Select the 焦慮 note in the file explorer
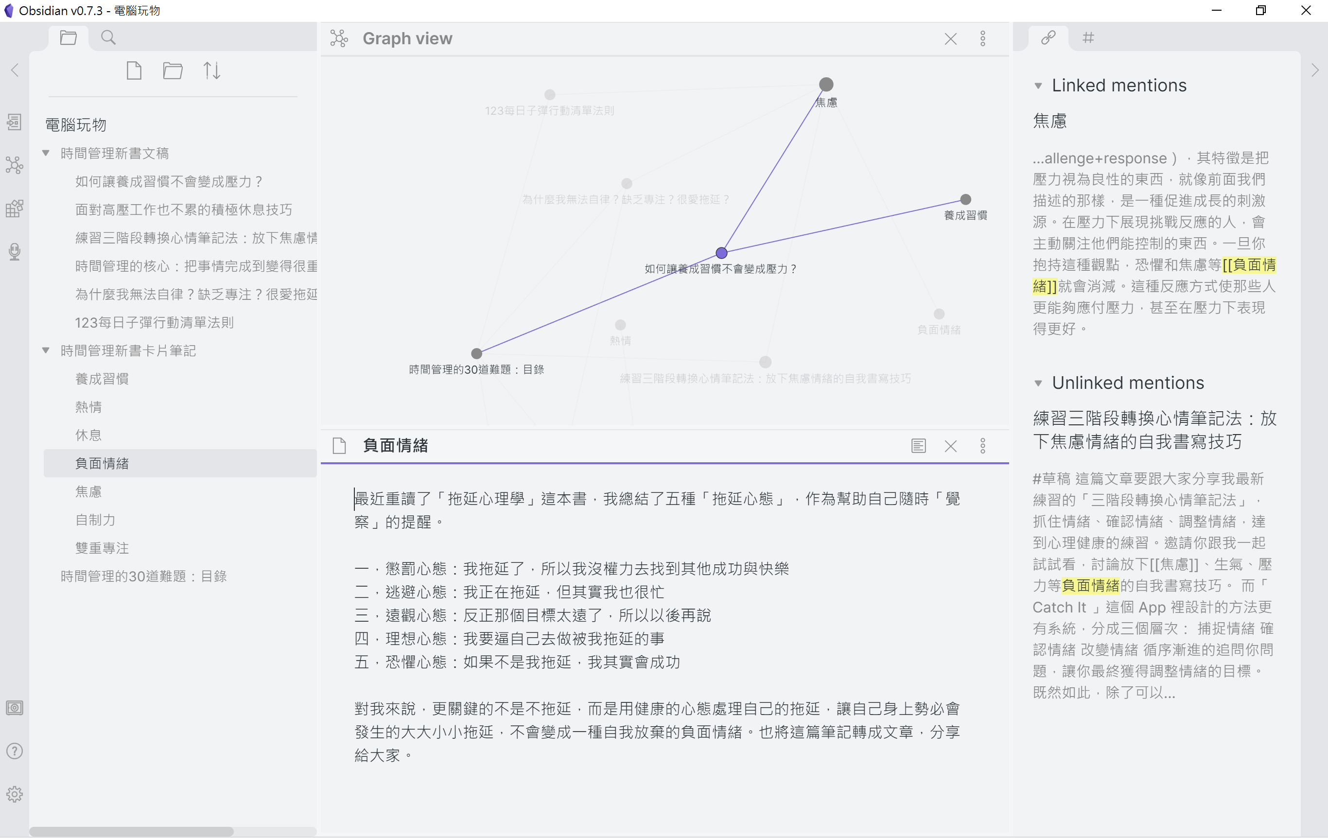This screenshot has height=838, width=1328. (x=89, y=491)
